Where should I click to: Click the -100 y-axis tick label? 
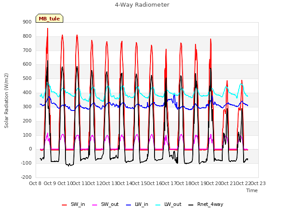click(x=26, y=163)
